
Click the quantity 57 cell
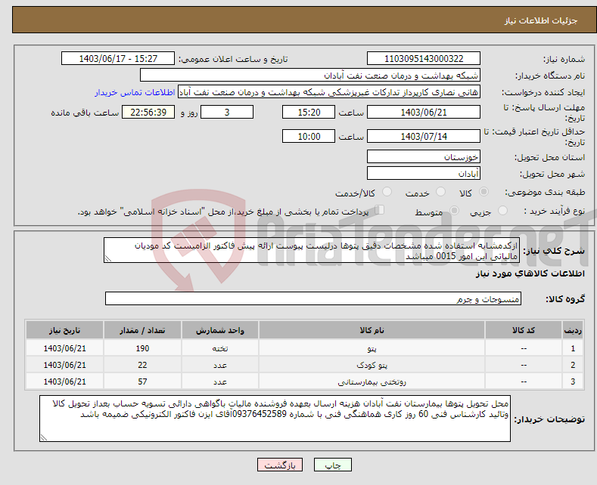coord(142,382)
